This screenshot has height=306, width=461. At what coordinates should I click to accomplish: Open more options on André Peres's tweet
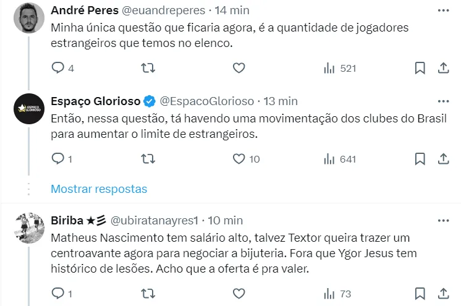tap(443, 11)
